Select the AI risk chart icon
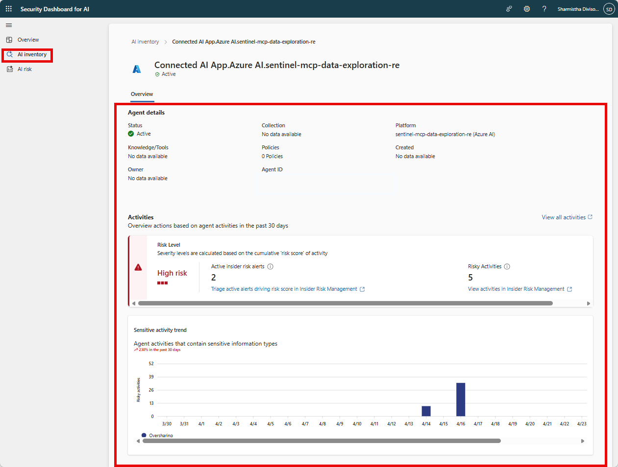 pos(9,69)
